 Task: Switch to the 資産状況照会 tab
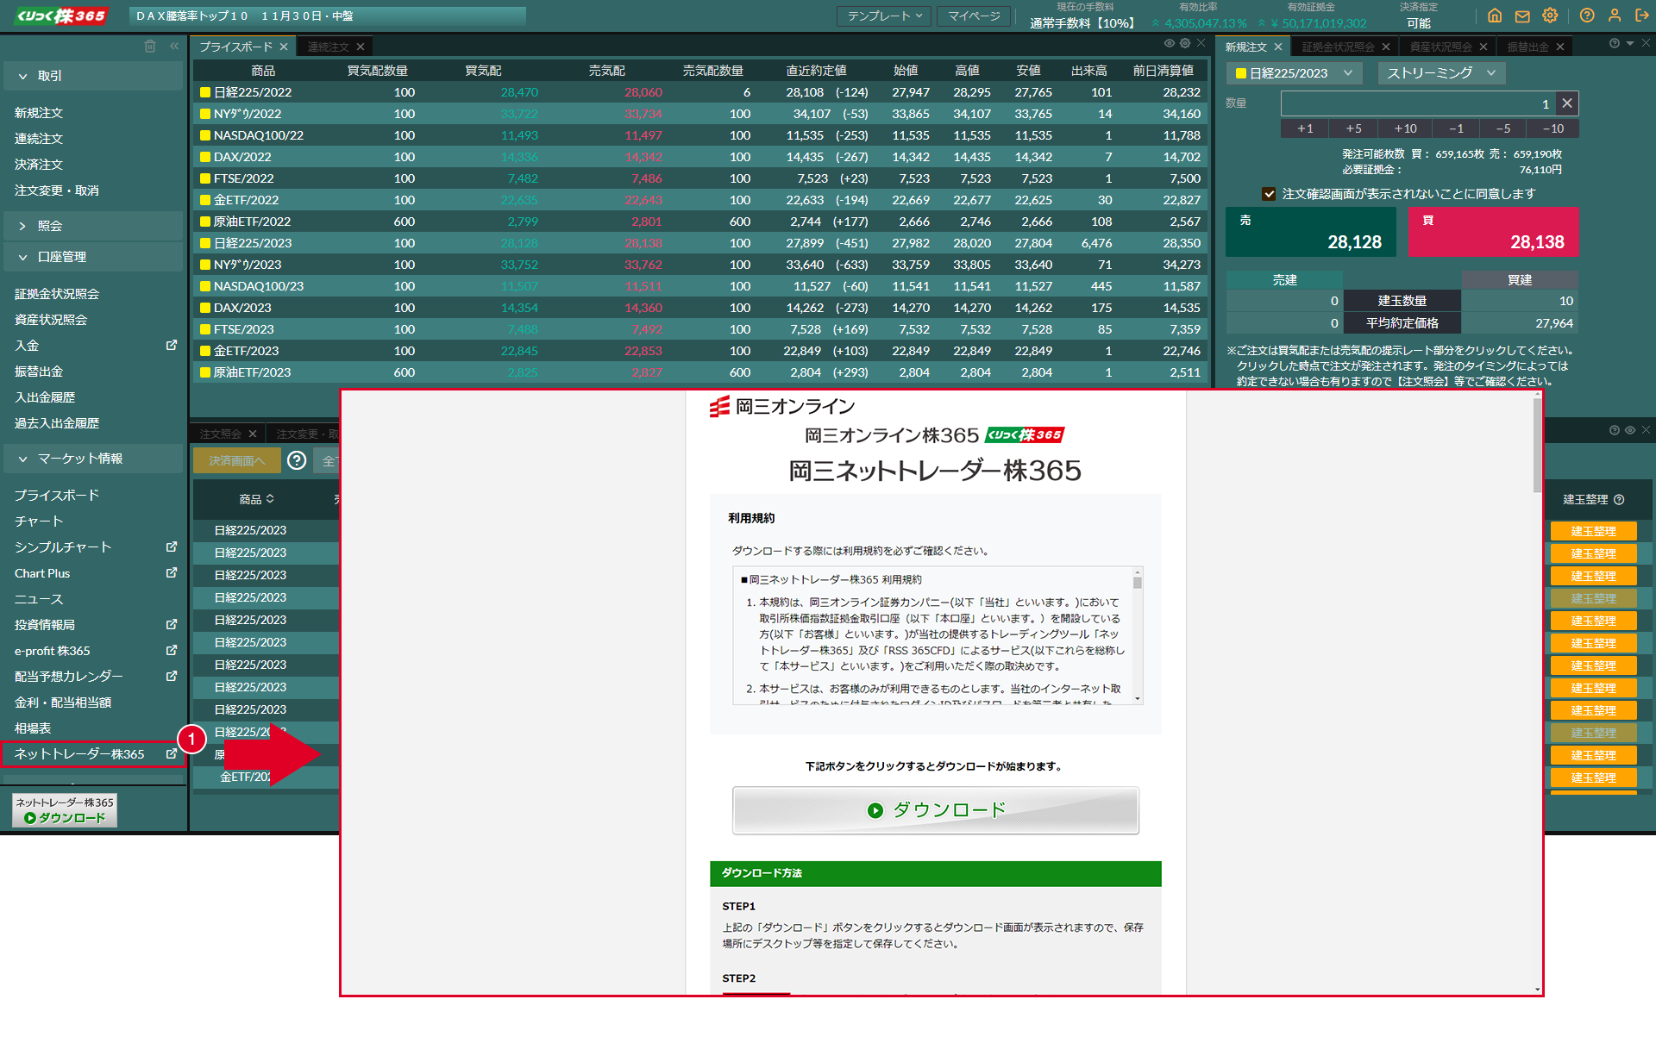(x=1448, y=47)
